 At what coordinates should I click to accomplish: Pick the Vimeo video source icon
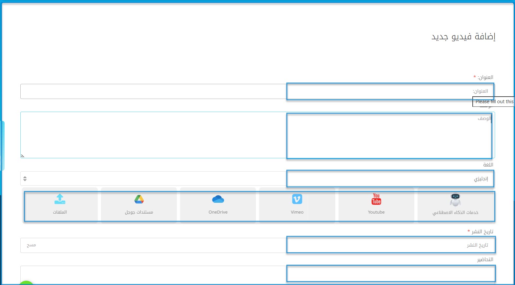(297, 199)
